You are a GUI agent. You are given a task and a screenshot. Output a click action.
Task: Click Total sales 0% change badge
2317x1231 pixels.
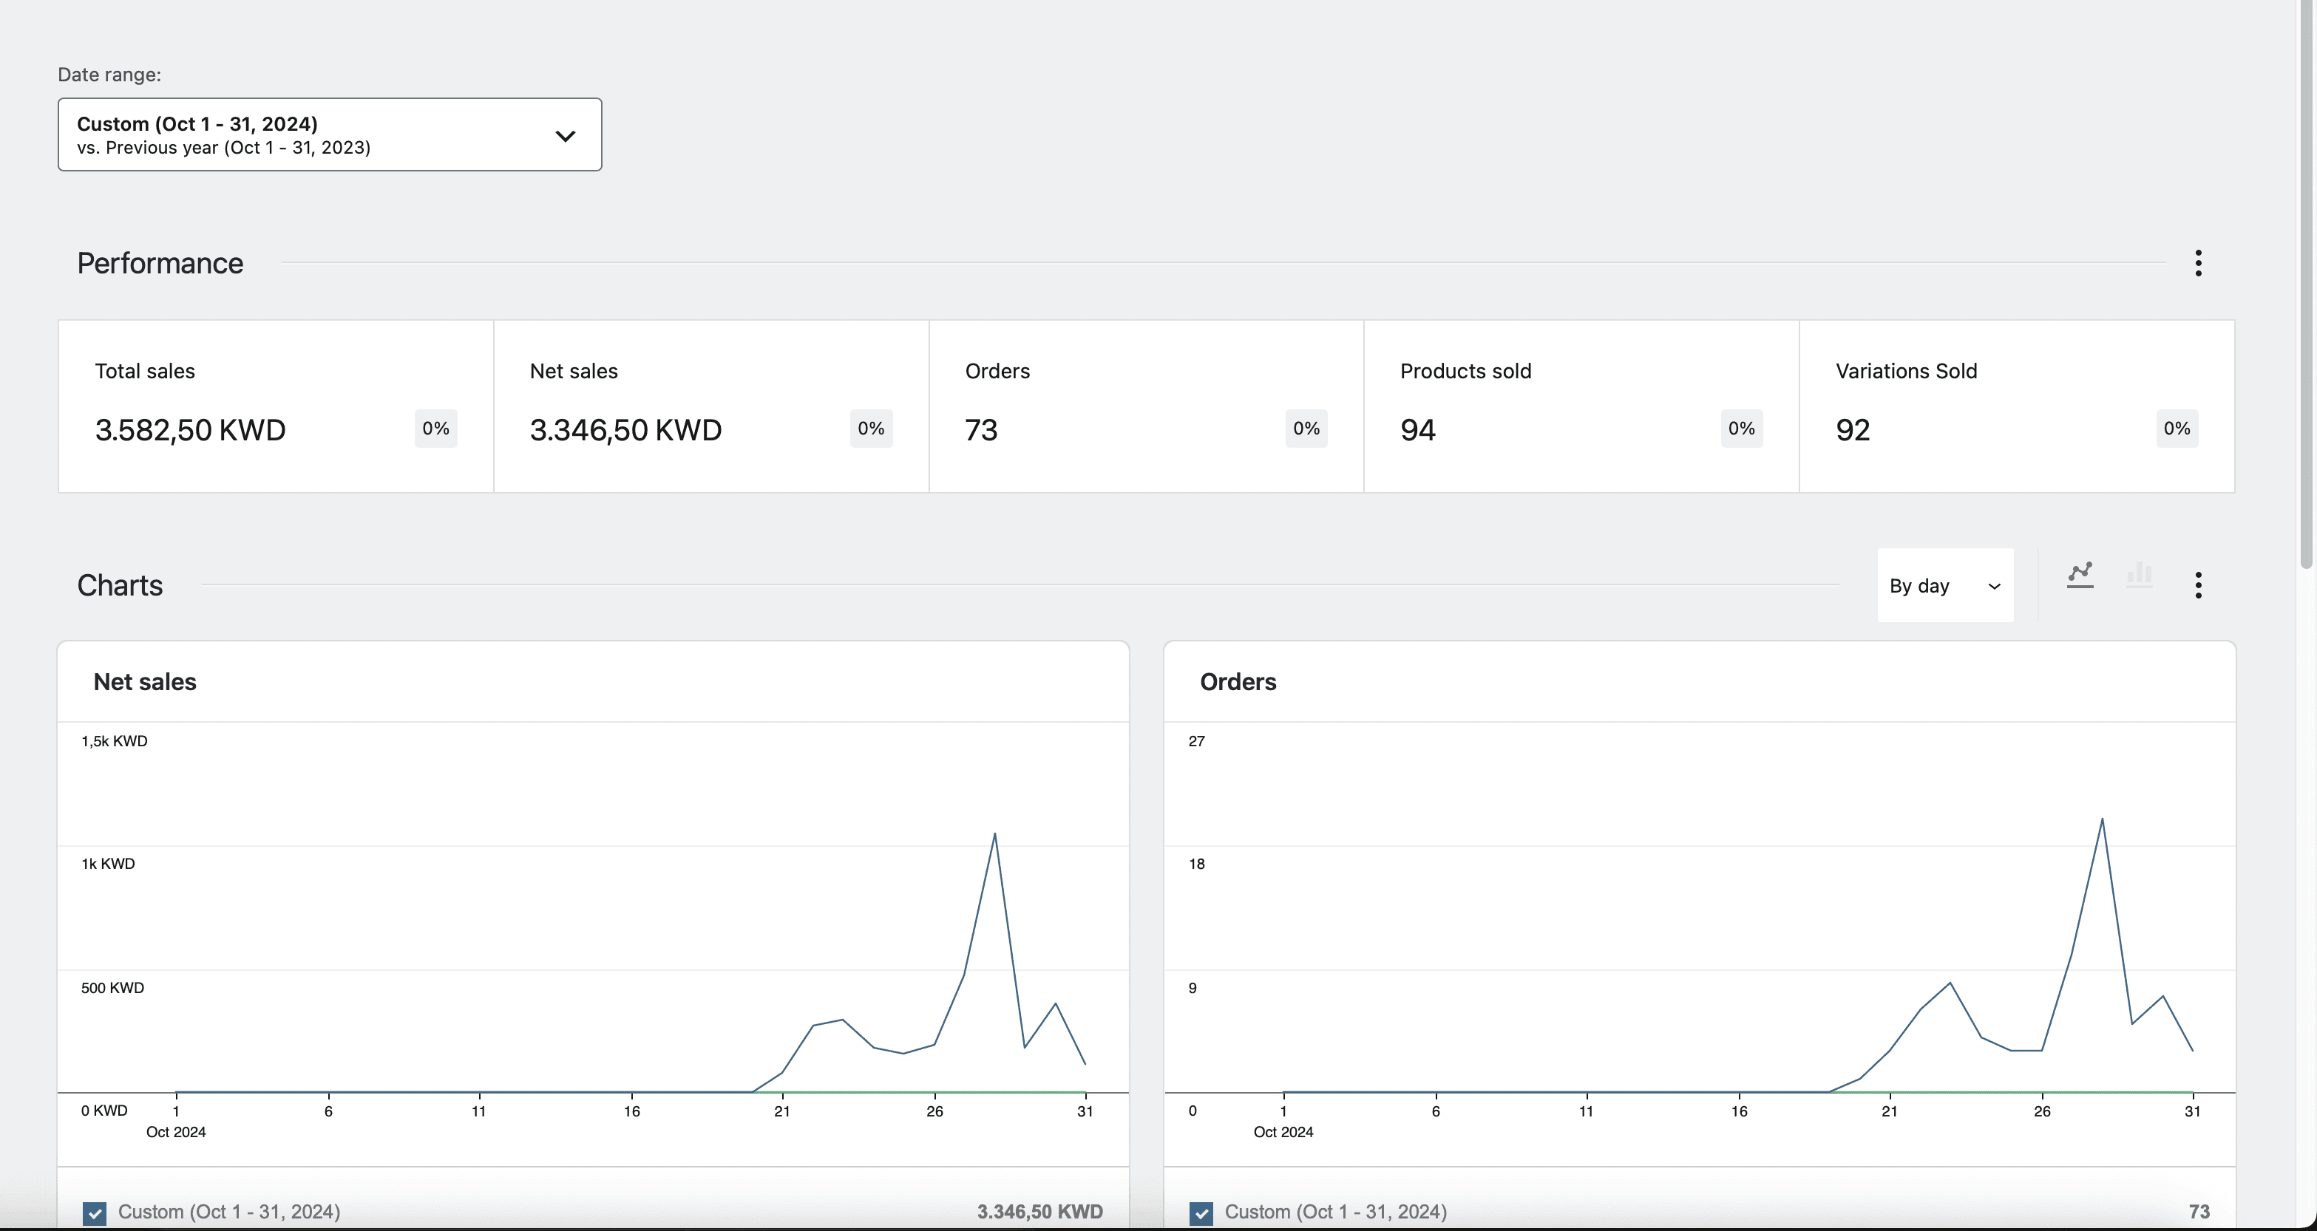(435, 429)
